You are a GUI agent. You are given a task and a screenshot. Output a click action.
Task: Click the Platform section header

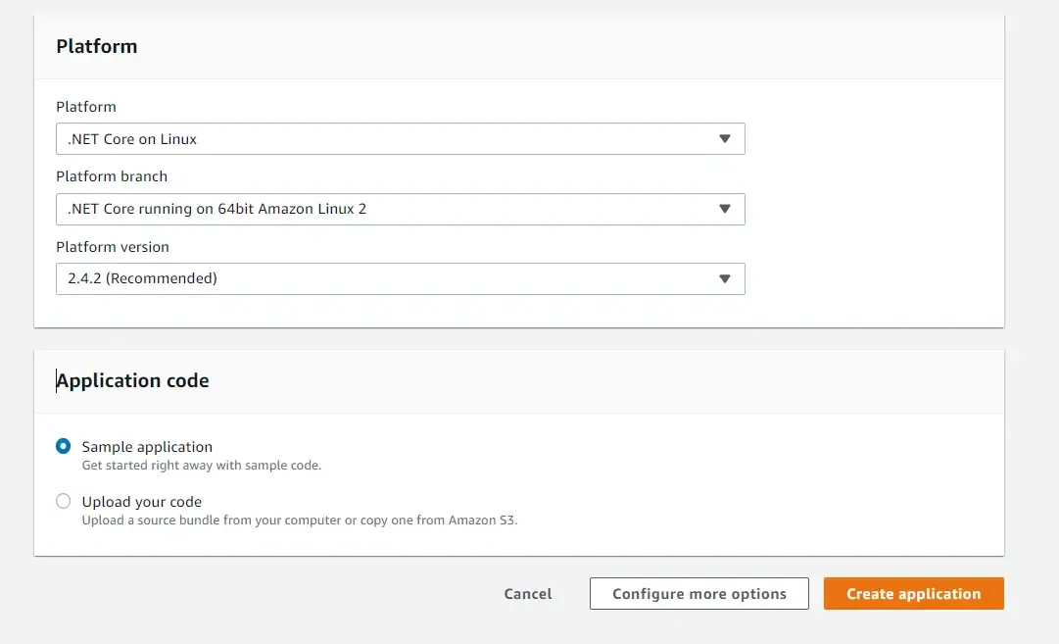(97, 45)
